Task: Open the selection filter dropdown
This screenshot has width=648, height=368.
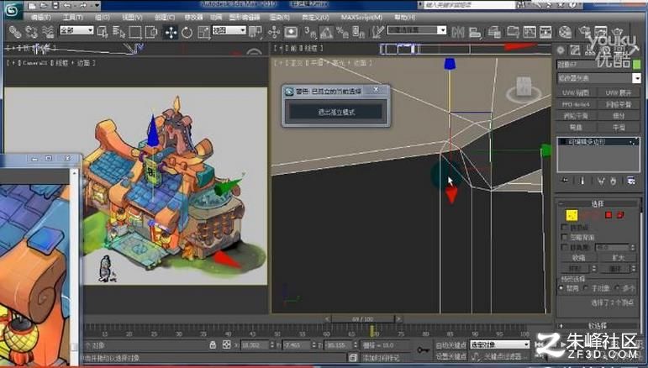Action: coord(76,30)
